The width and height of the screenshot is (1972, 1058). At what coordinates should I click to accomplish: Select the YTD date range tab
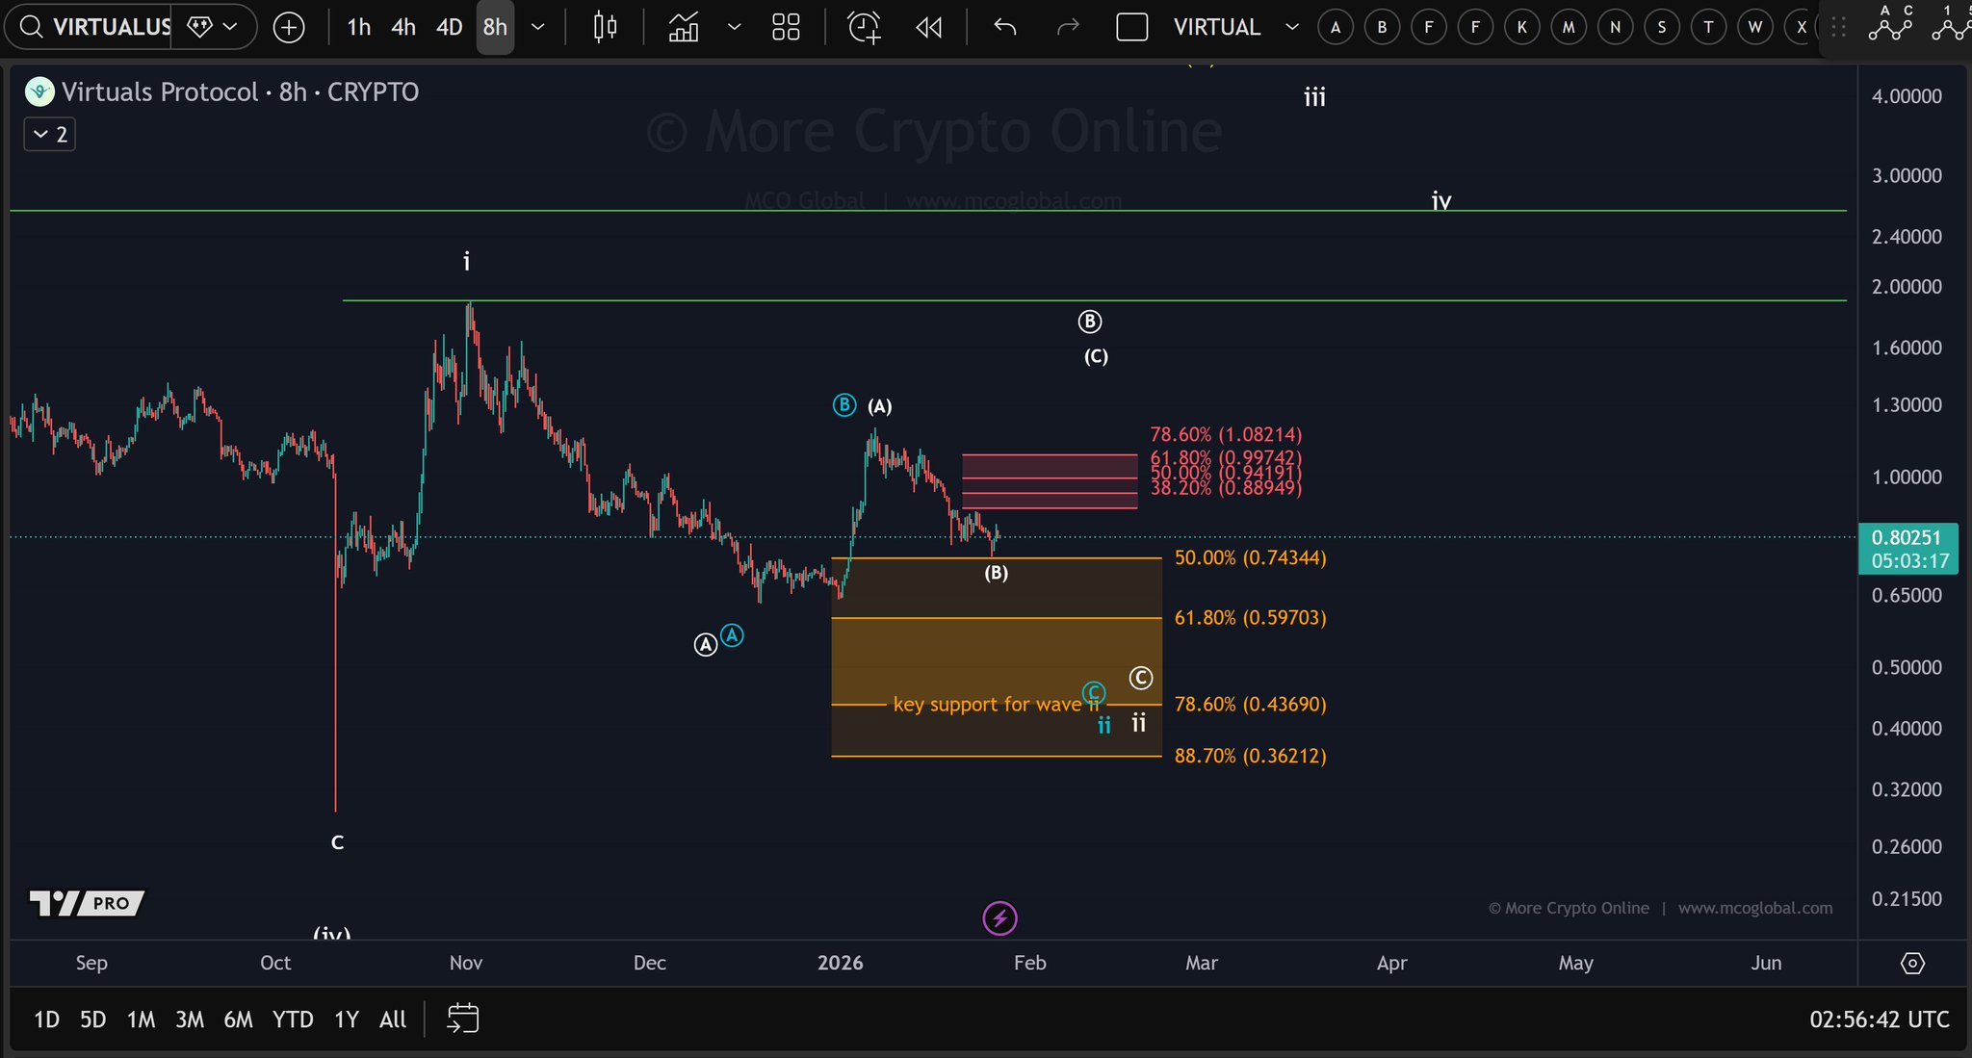coord(293,1019)
